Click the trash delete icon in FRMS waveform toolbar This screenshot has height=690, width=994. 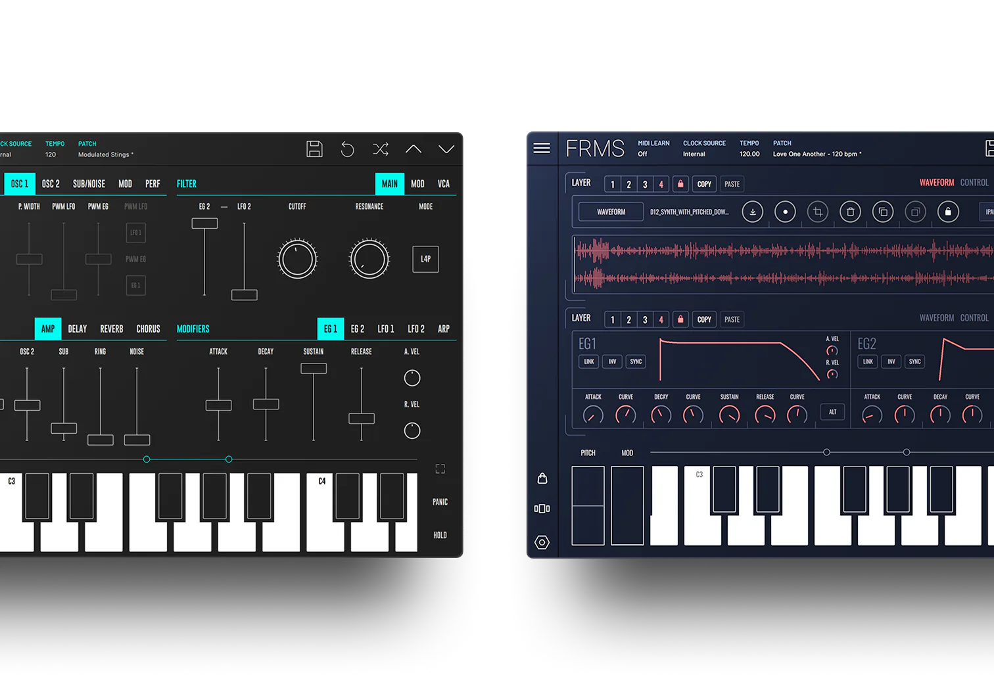[x=850, y=212]
